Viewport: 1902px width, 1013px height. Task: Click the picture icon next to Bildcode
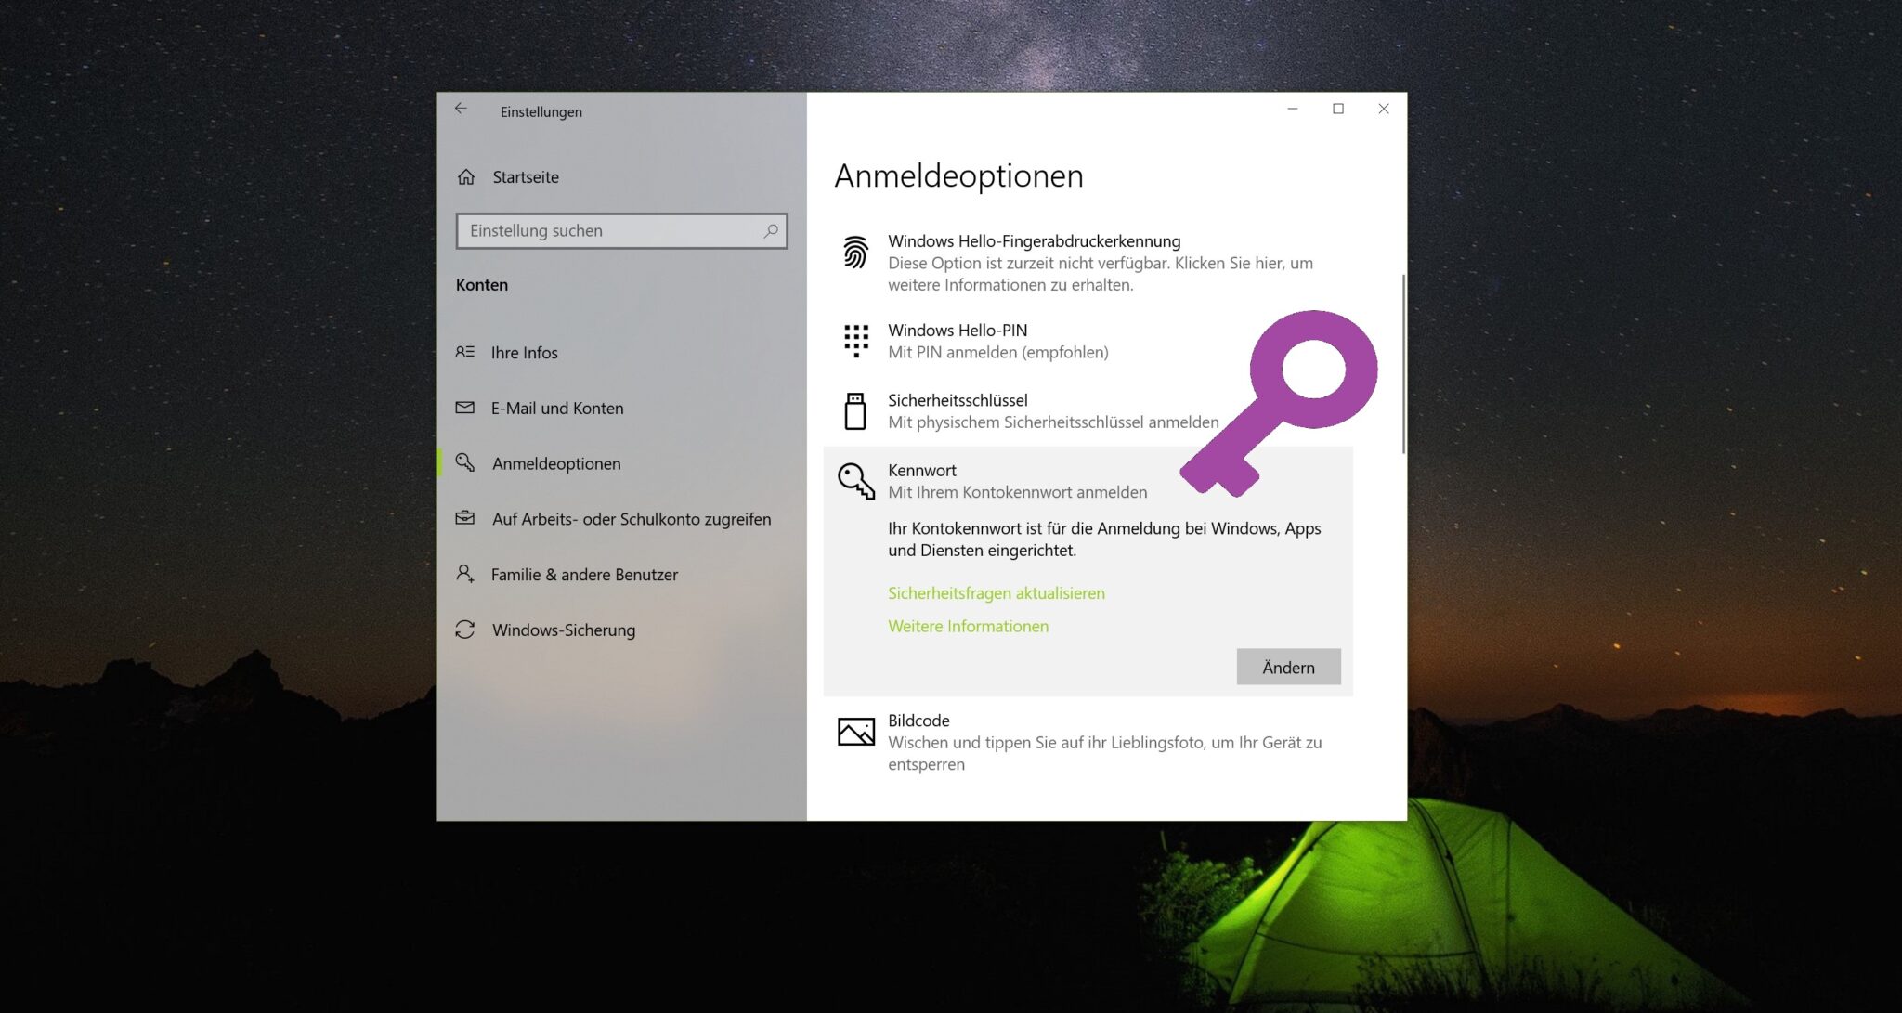pyautogui.click(x=854, y=731)
